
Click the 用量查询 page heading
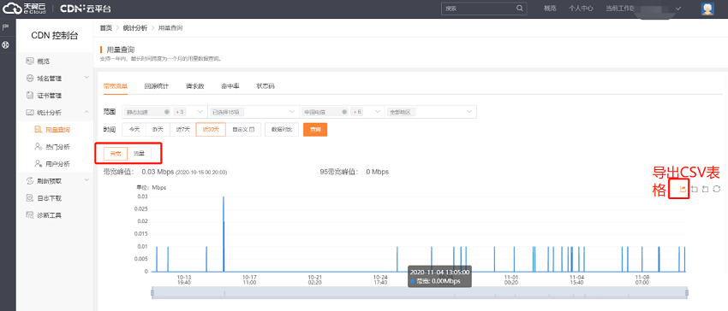(121, 50)
